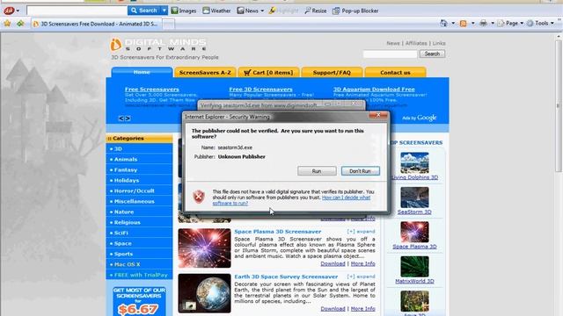
Task: Click the red shield warning icon
Action: (199, 197)
